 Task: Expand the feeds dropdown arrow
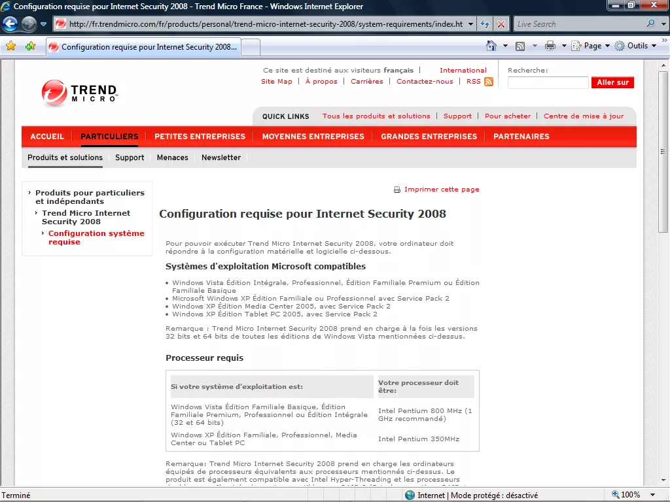tap(534, 46)
